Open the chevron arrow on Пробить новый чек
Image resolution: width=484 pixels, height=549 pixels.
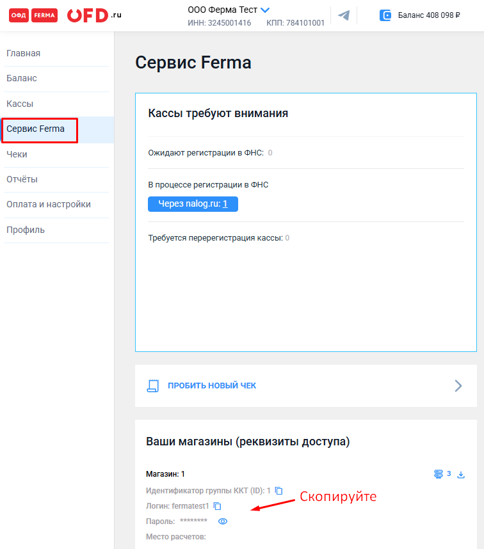458,385
